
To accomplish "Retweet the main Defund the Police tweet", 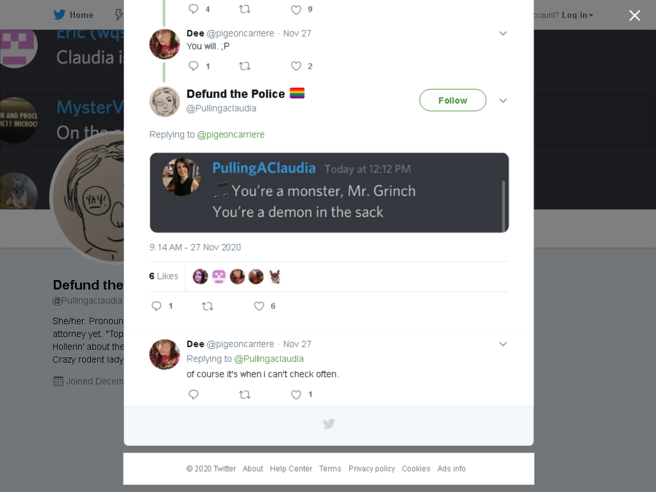I will pos(208,306).
